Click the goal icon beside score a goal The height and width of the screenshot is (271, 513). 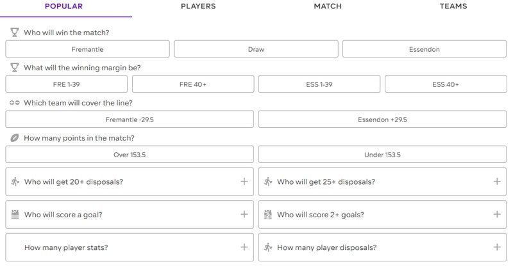pos(15,215)
